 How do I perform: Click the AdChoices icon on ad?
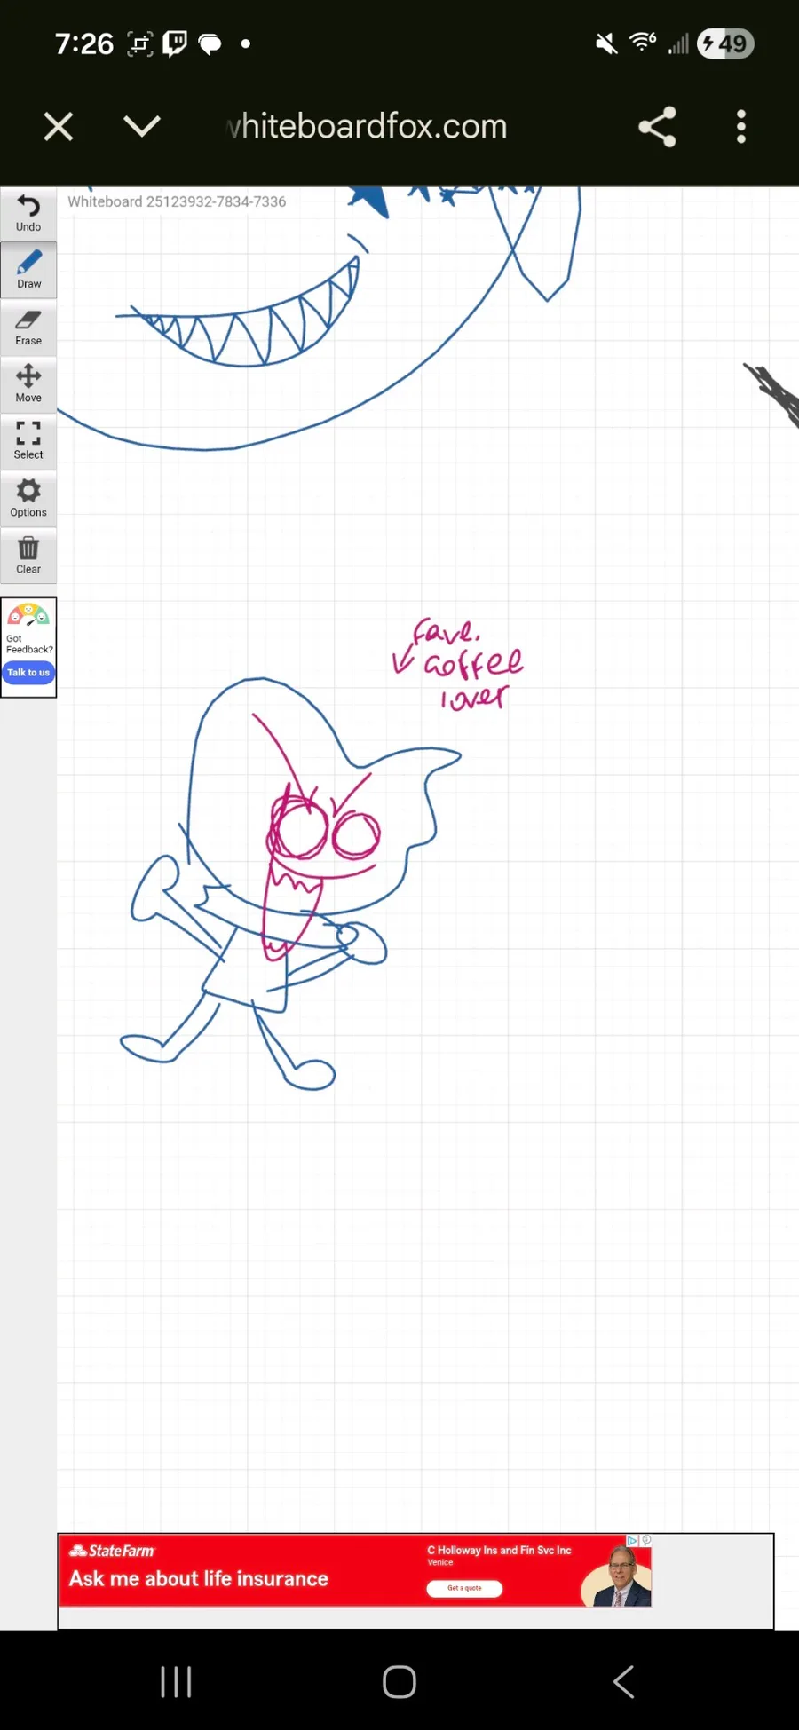click(633, 1540)
